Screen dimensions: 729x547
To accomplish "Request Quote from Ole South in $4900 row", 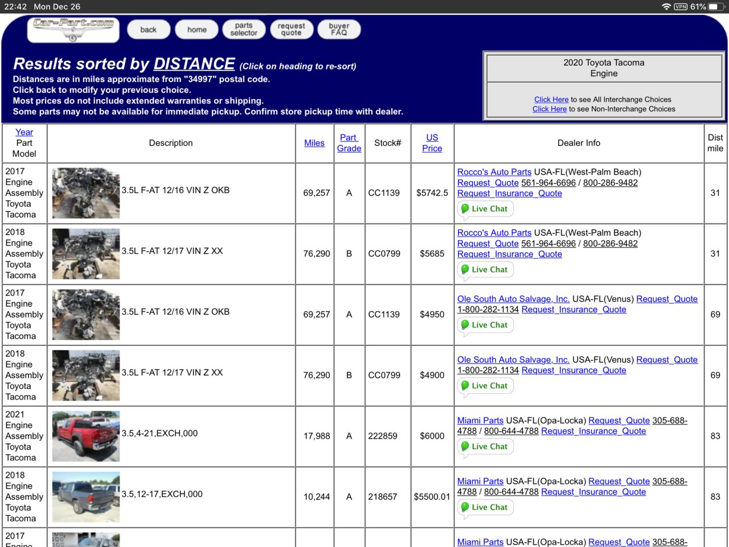I will pyautogui.click(x=667, y=360).
